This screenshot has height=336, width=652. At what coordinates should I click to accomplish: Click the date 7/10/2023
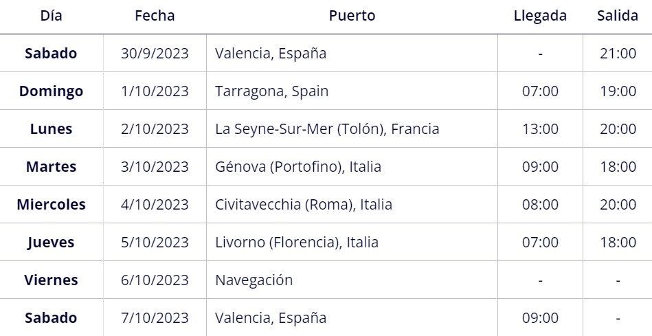coord(155,317)
